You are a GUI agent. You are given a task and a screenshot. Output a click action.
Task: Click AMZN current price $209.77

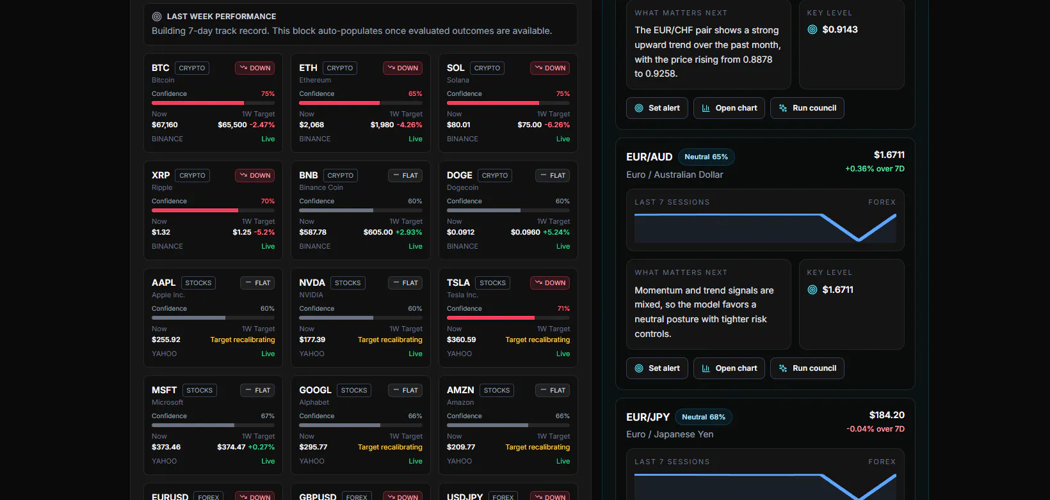coord(461,447)
